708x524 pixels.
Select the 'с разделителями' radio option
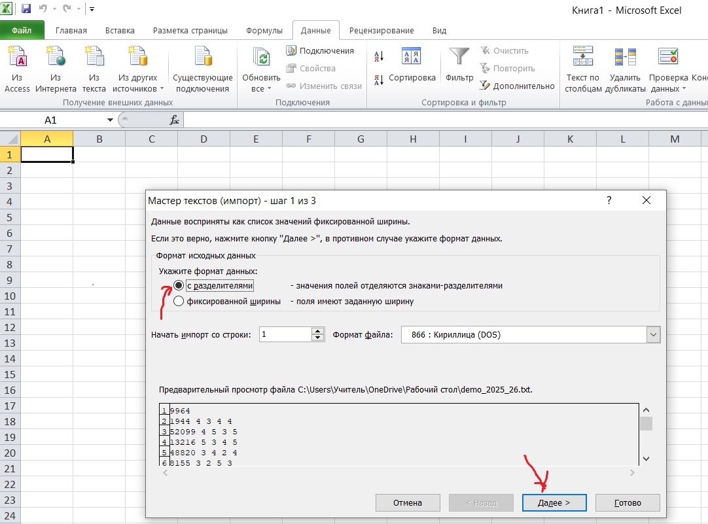pos(179,285)
